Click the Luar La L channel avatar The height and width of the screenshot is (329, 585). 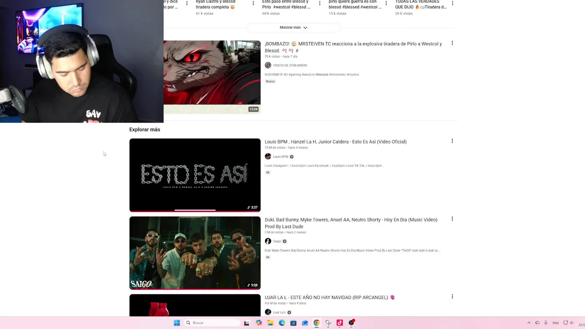point(268,312)
